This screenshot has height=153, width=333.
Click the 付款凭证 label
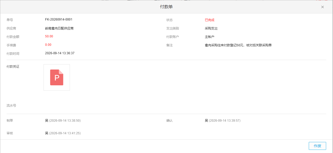[x=13, y=67]
